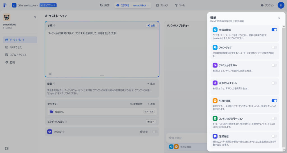
Task: Enable the フォローアップ toggle
Action: click(274, 48)
